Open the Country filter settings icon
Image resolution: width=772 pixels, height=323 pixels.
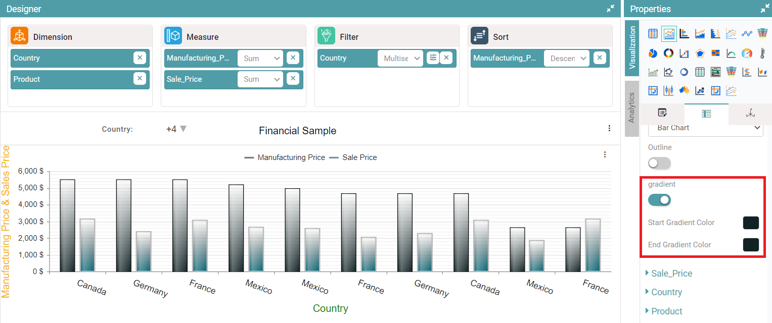tap(433, 58)
